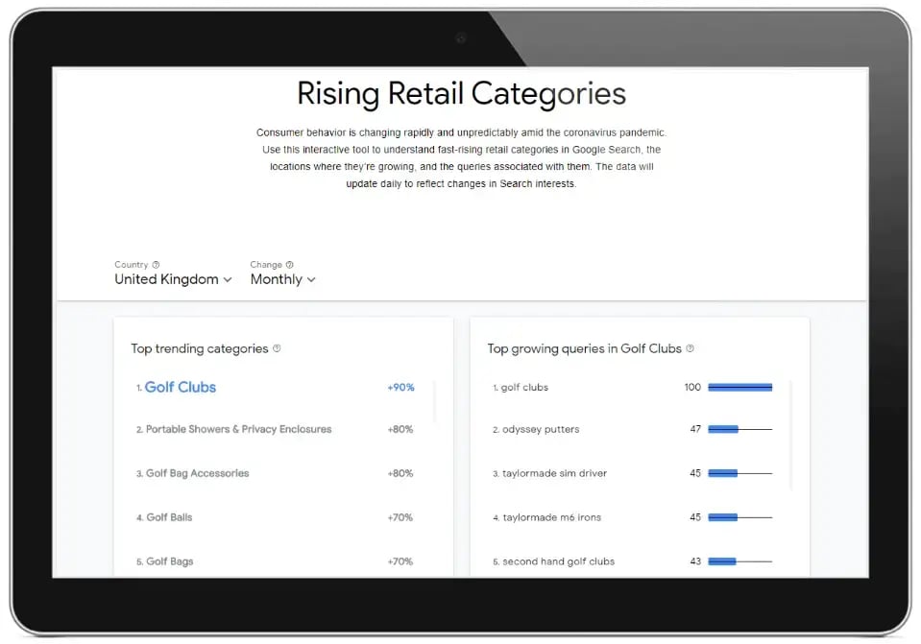Open the Monthly change frequency dropdown

[282, 279]
